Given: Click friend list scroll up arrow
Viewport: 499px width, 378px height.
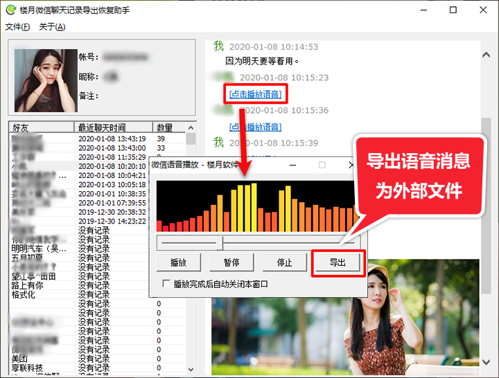Looking at the screenshot, I should click(x=191, y=127).
